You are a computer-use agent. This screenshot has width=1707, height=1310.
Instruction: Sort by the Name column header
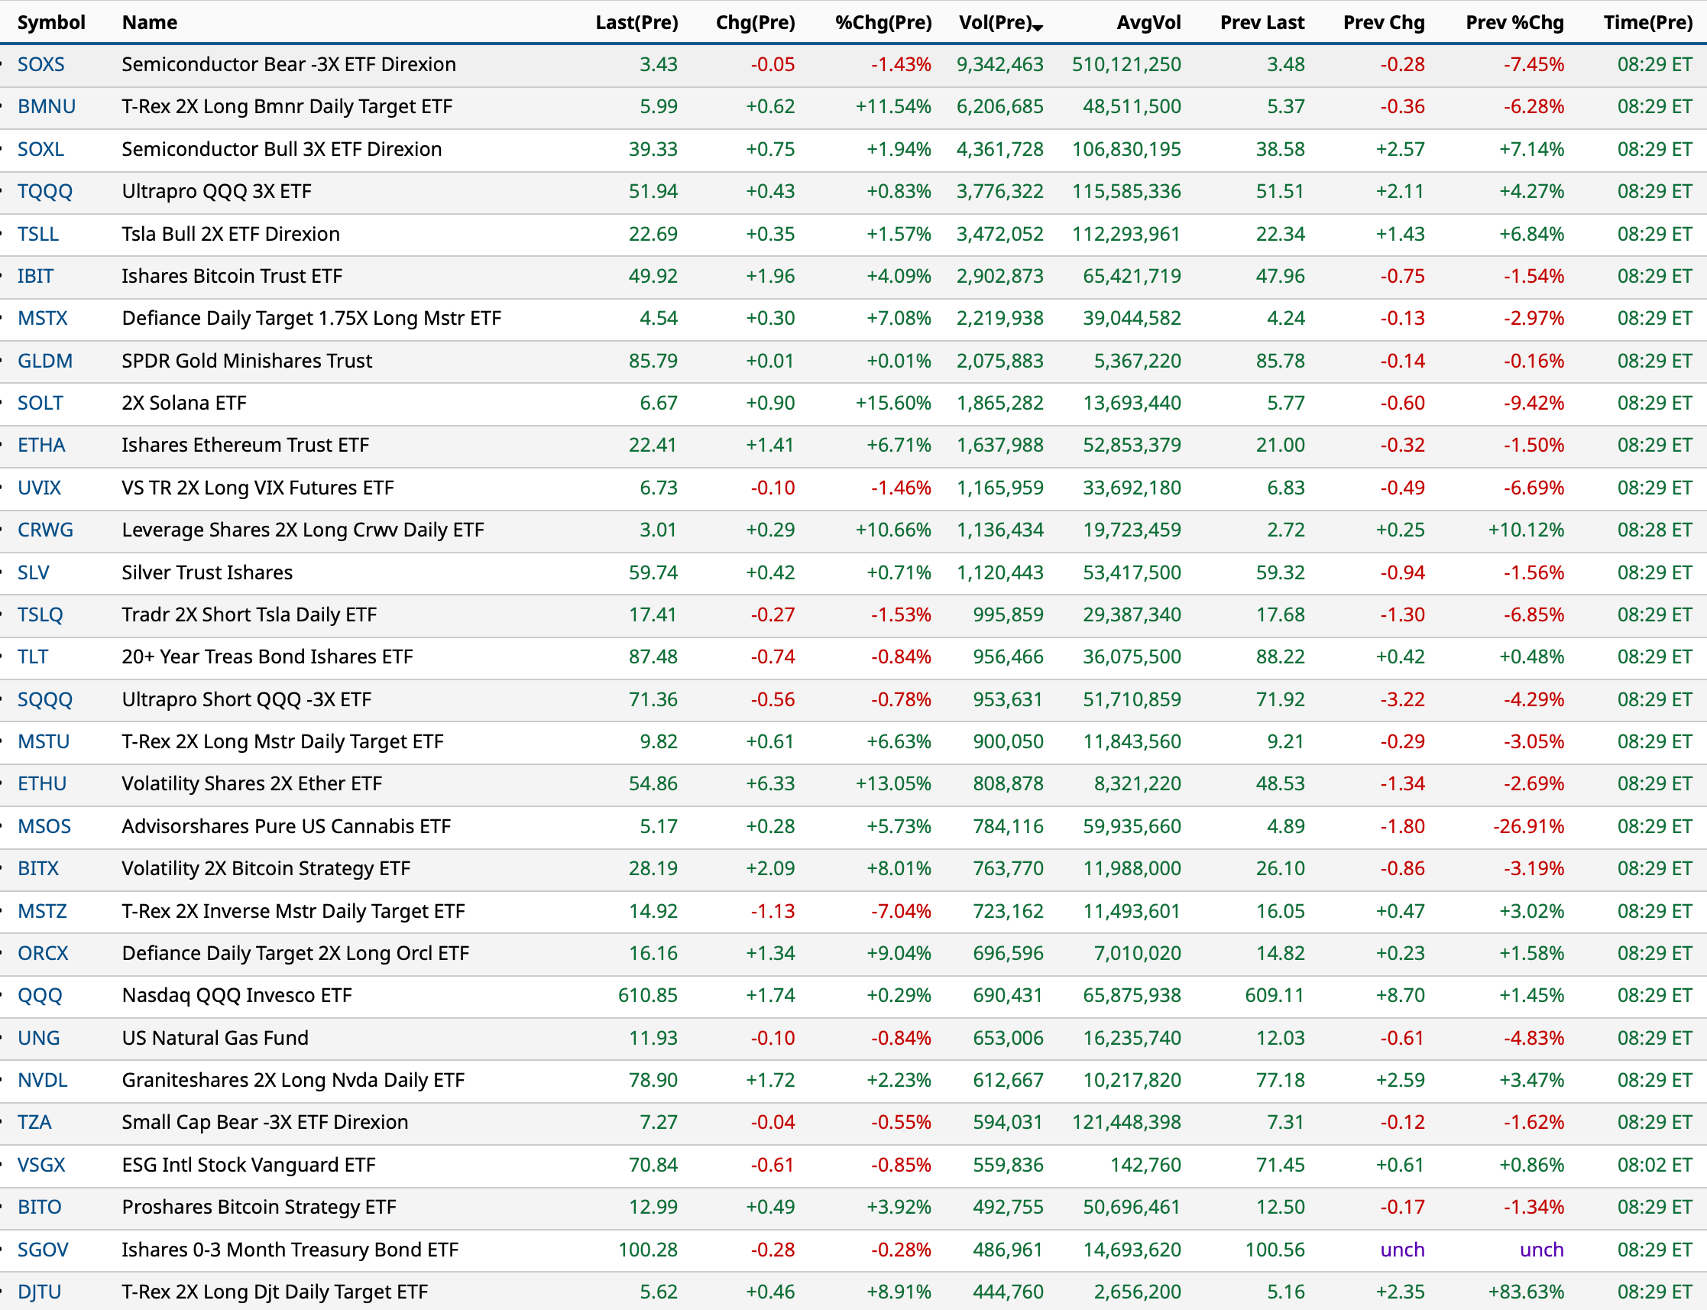pyautogui.click(x=149, y=22)
